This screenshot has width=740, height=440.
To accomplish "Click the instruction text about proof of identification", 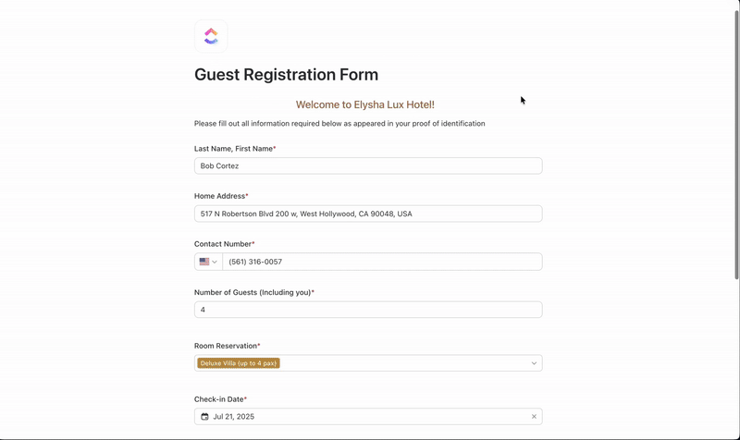I will point(339,123).
